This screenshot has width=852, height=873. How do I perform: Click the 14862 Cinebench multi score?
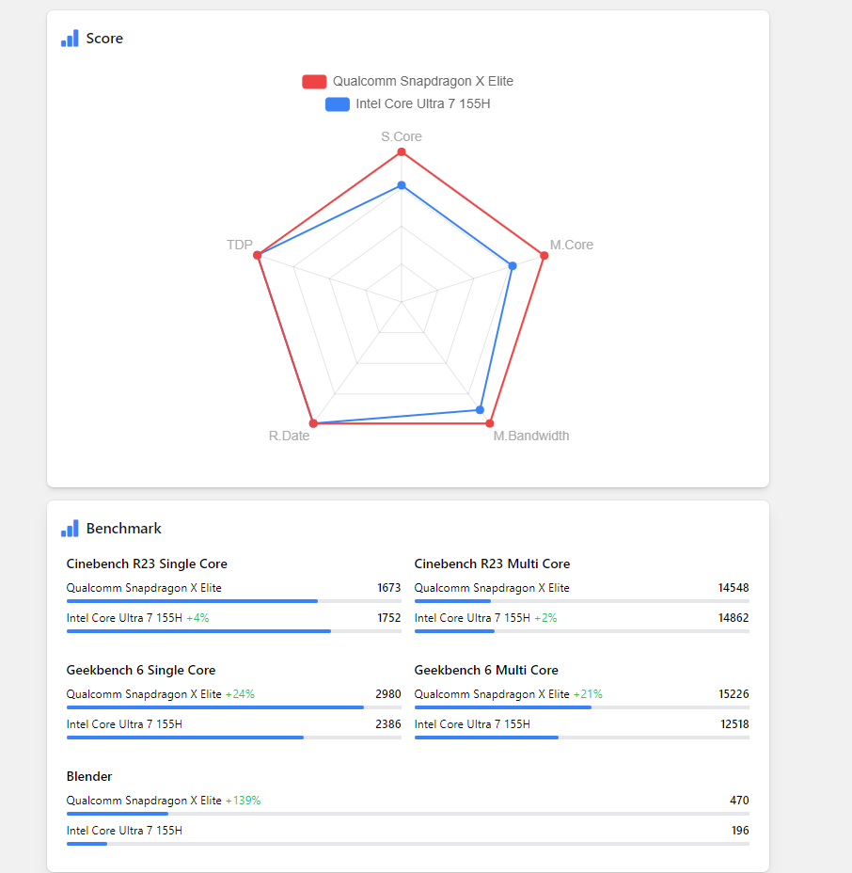pos(734,618)
